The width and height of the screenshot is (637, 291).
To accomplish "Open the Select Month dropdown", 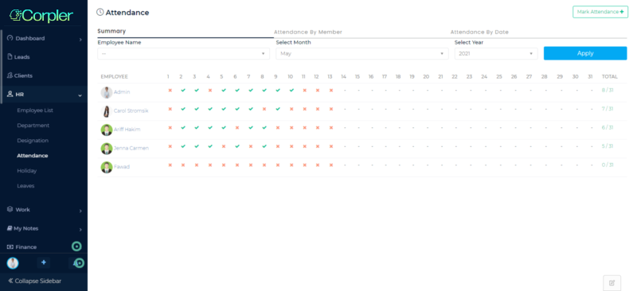I will point(362,53).
